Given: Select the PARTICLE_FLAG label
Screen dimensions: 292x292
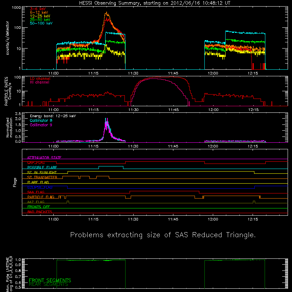Looking at the screenshot, I should point(41,197).
